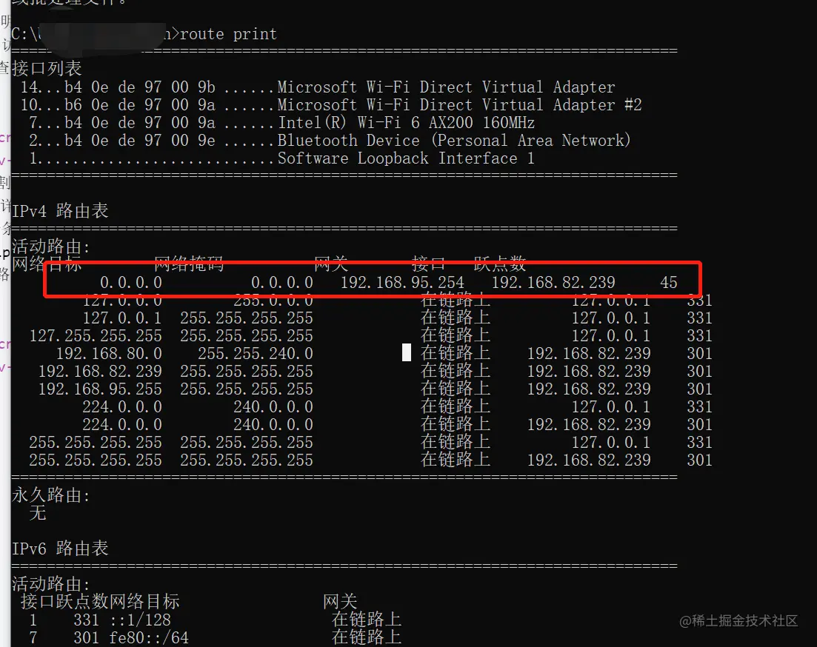817x647 pixels.
Task: Select MAC address 'b4 0e de 97 00 9e'
Action: click(140, 141)
